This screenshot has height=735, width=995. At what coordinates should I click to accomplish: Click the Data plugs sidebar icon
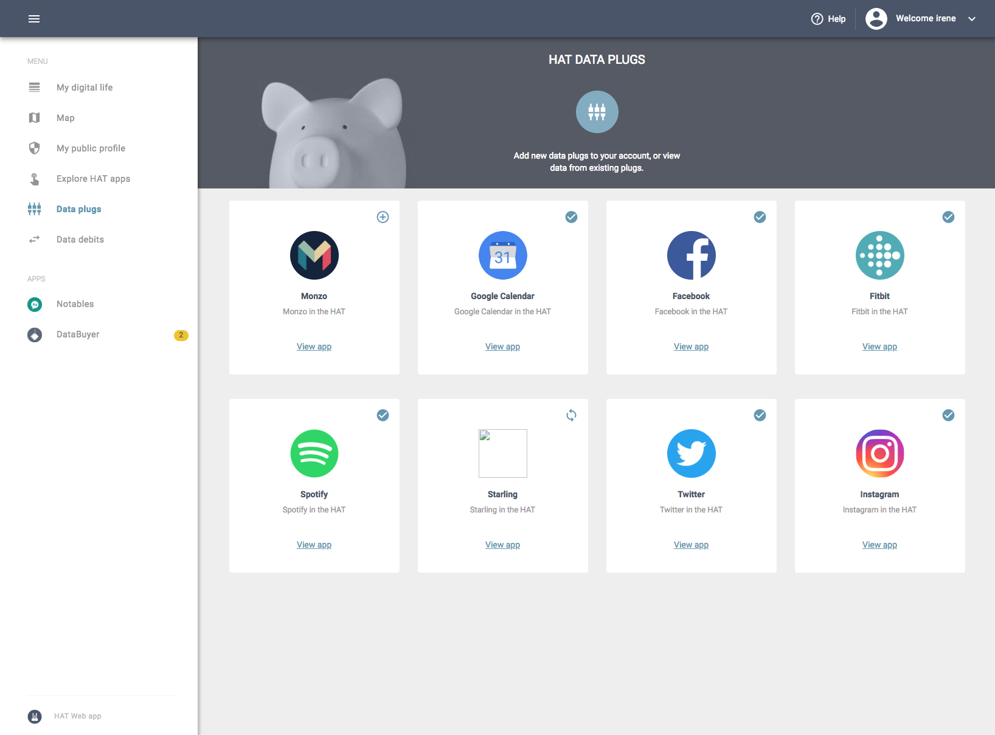click(35, 209)
